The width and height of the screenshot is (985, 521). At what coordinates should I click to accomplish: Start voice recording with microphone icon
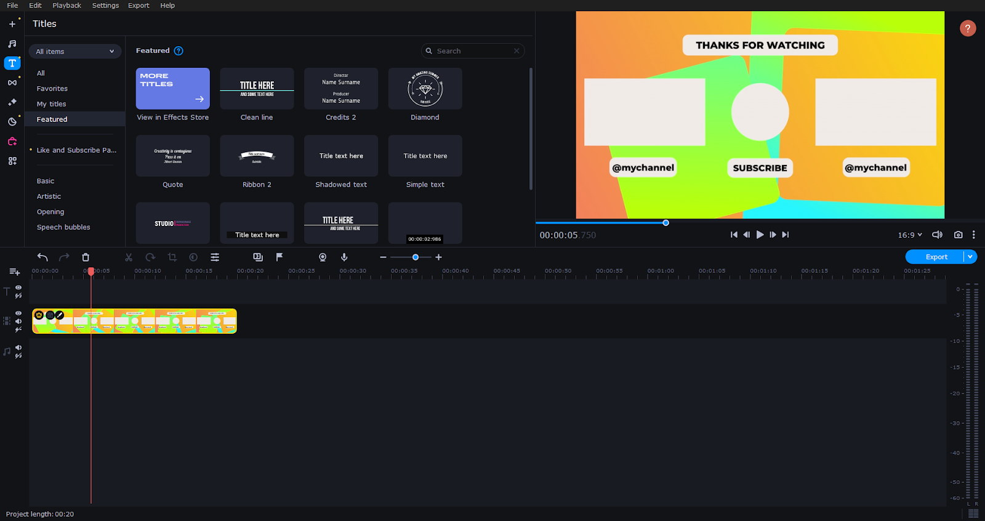tap(344, 257)
